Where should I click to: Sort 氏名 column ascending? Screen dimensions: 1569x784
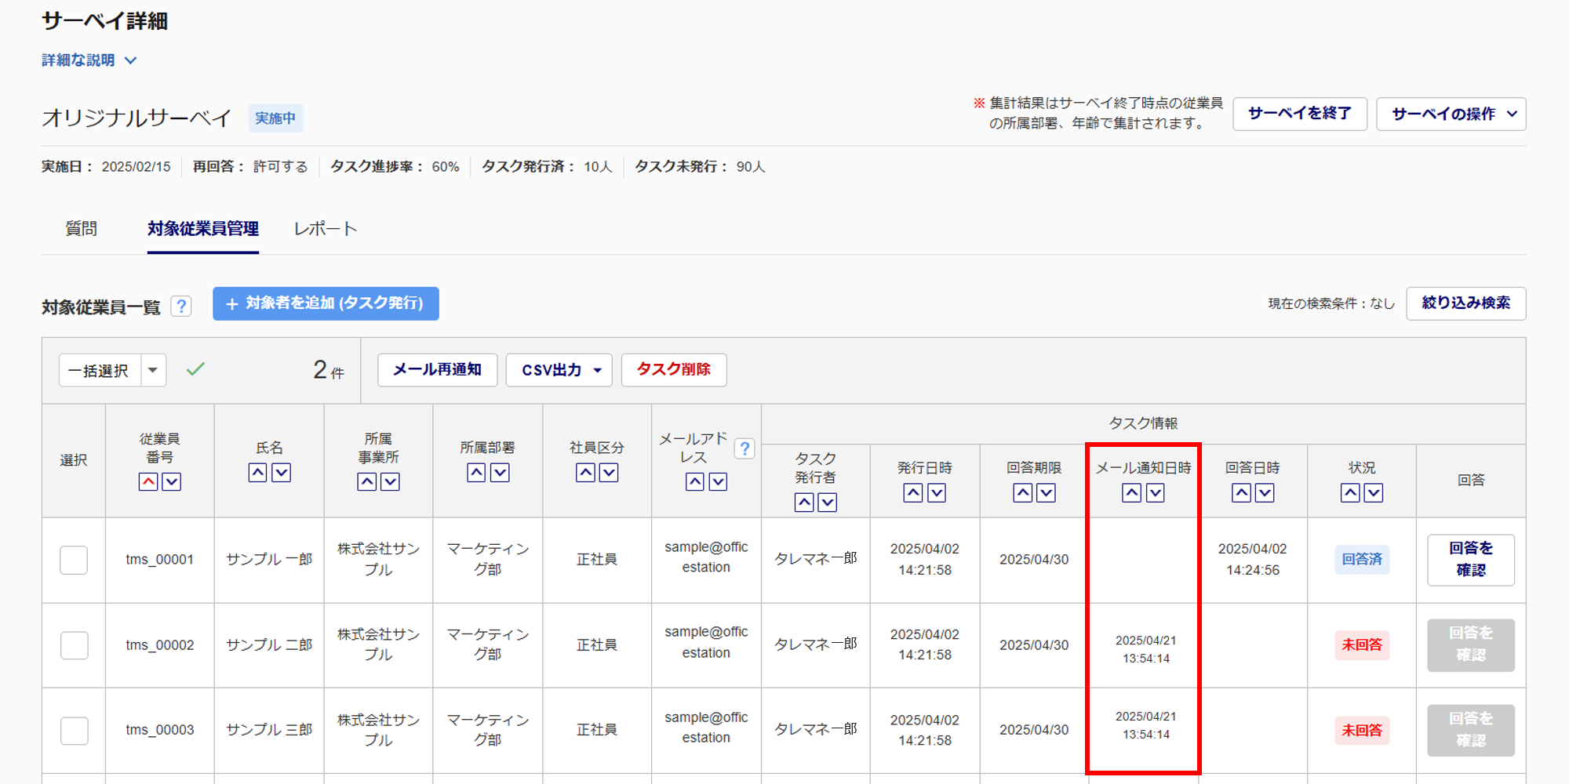257,472
